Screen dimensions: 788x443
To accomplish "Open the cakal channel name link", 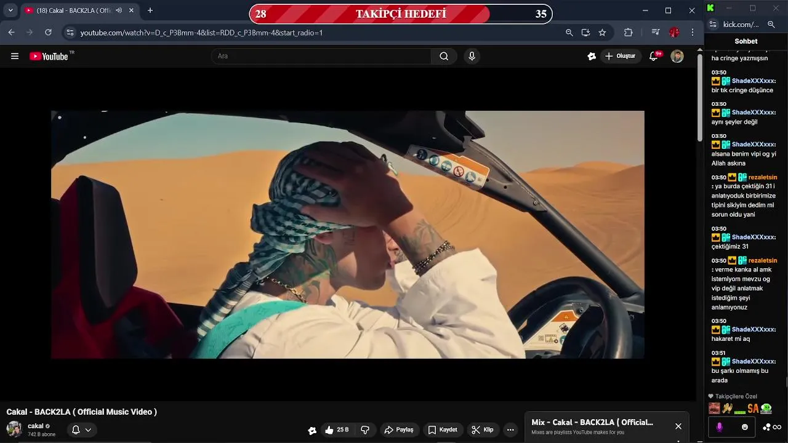I will pos(36,426).
